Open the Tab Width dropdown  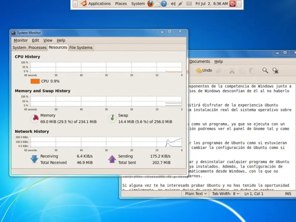(x=226, y=194)
